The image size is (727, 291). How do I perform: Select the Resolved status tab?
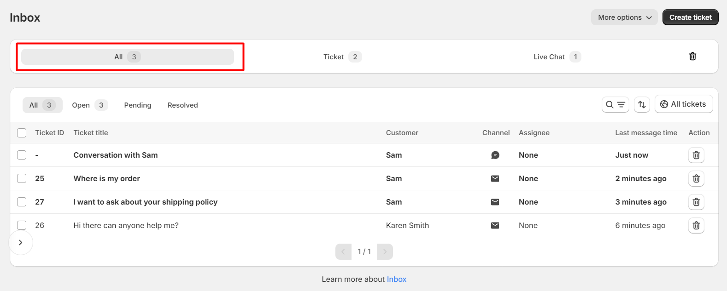(x=183, y=105)
